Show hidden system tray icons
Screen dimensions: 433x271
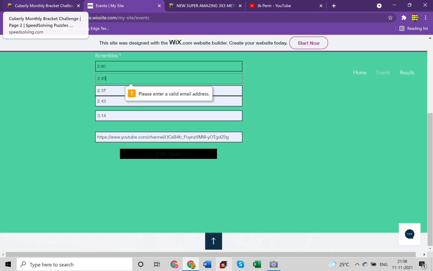pyautogui.click(x=357, y=264)
